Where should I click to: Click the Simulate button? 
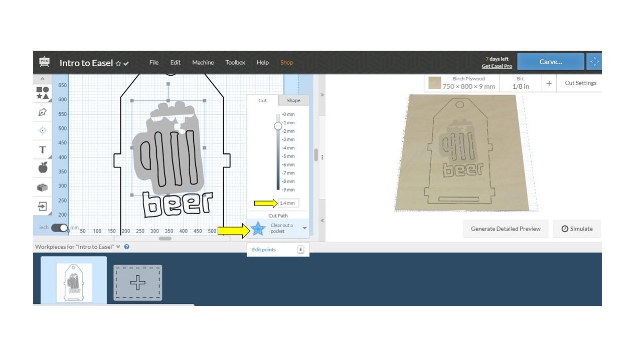point(577,229)
